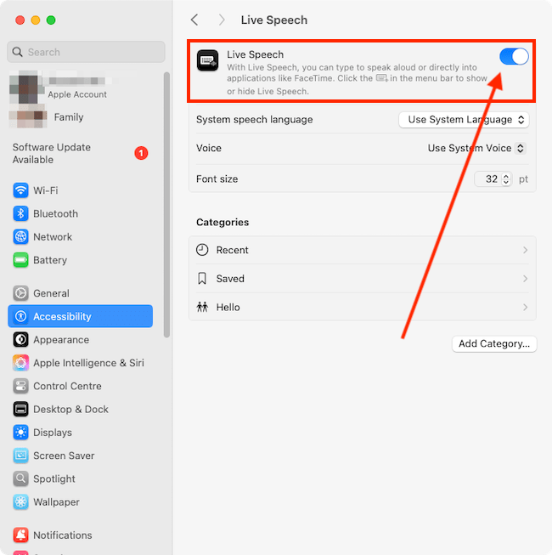552x555 pixels.
Task: Select the Control Centre icon
Action: [21, 386]
